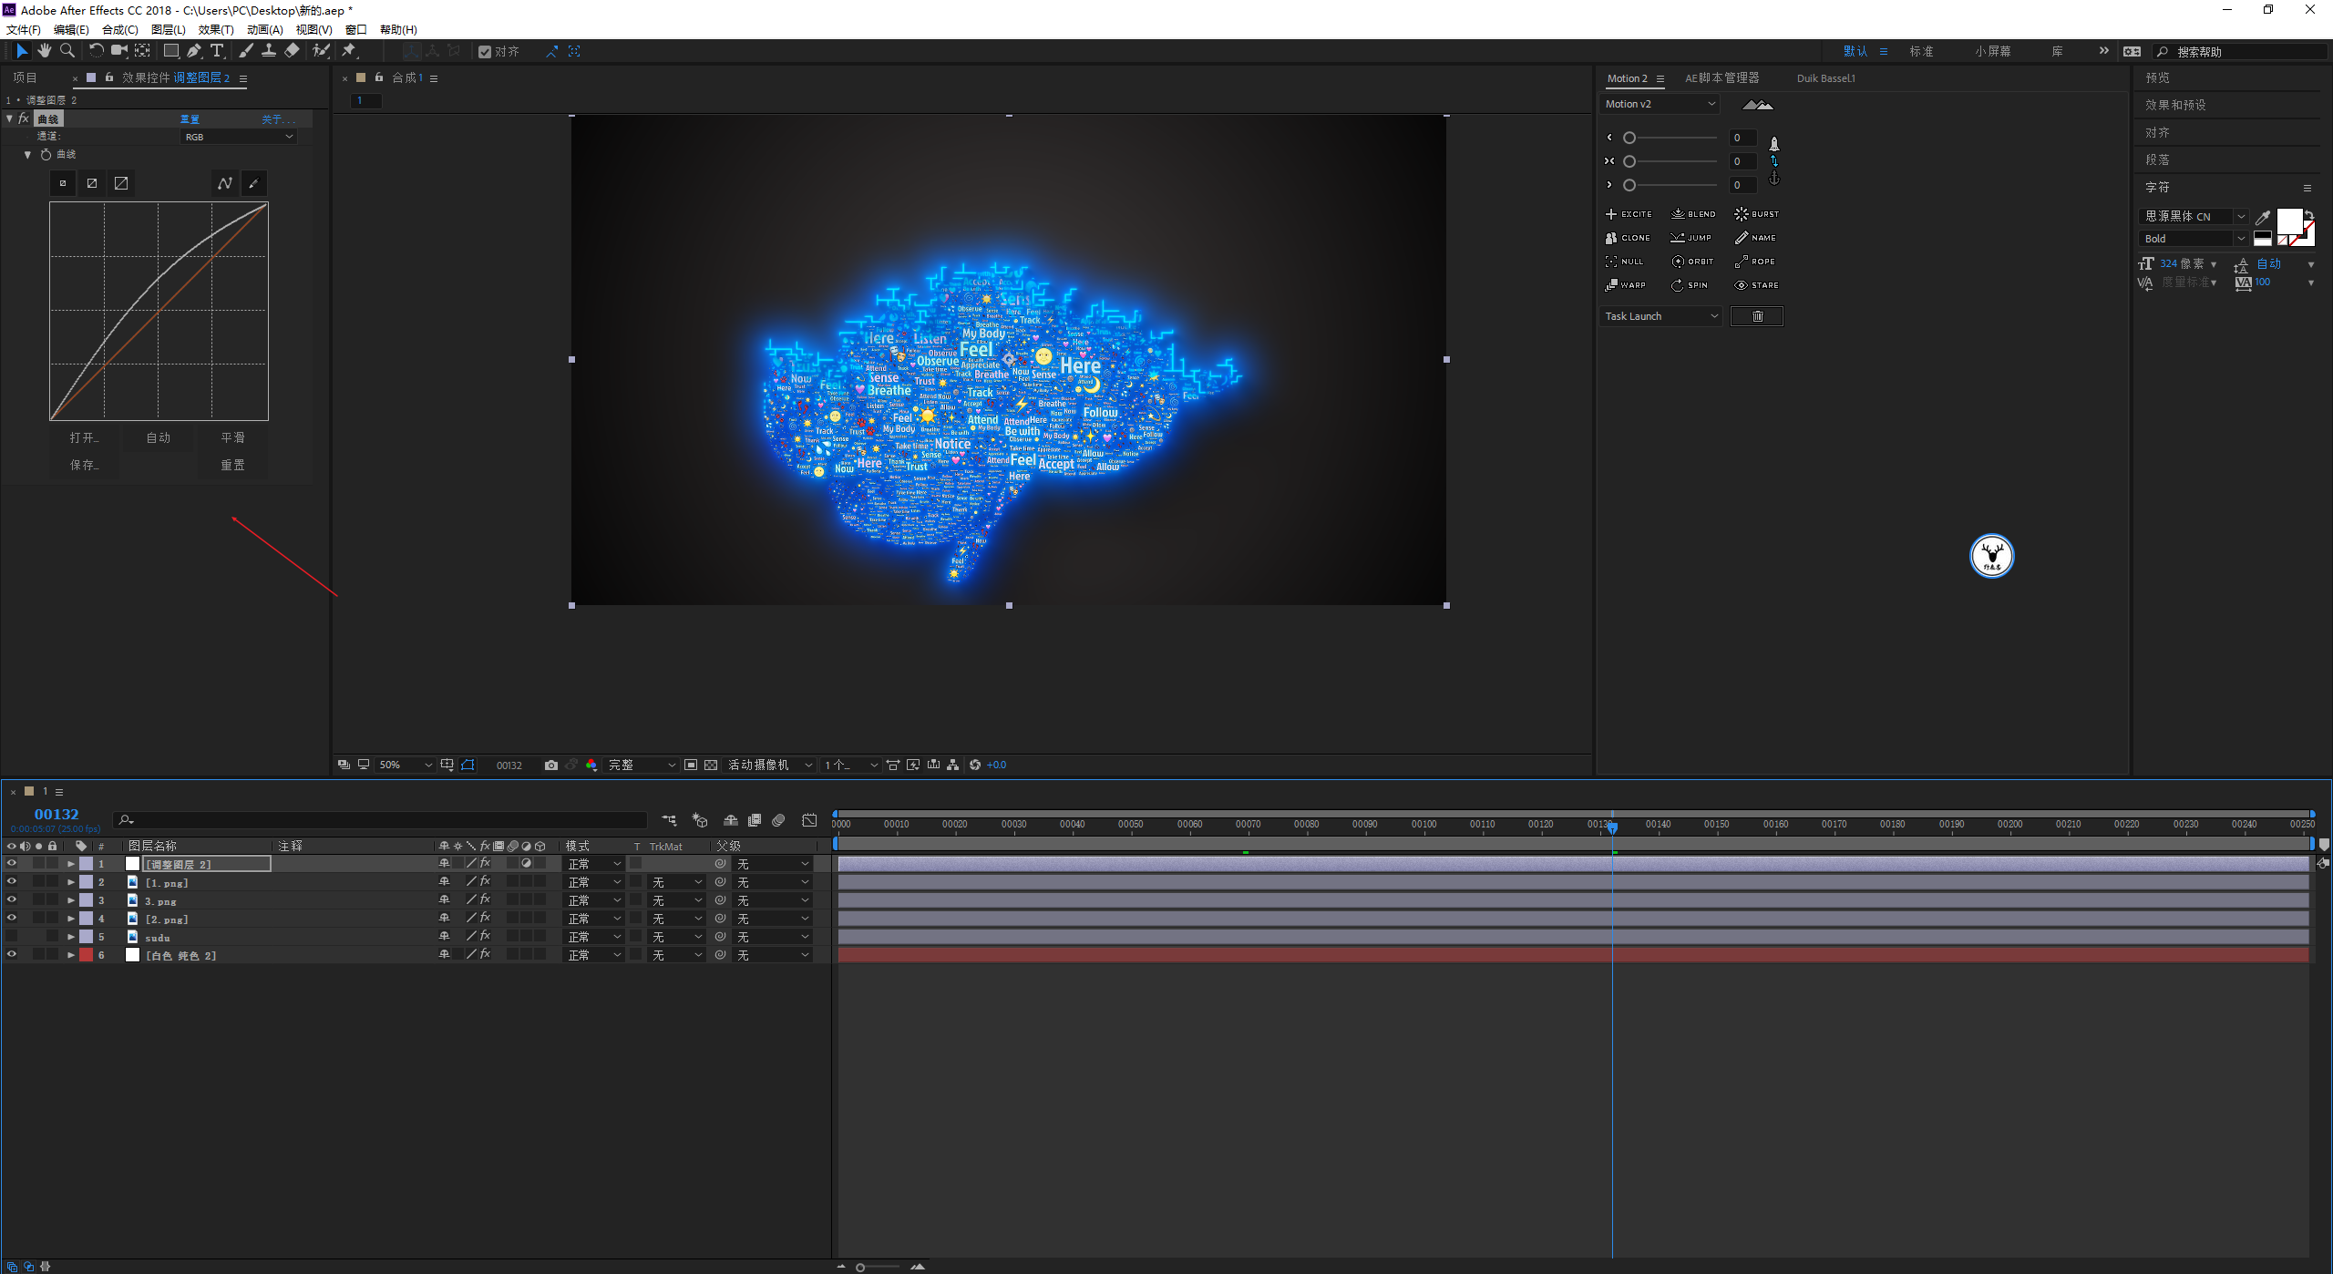Click the Motion 2 SPIN tool
The height and width of the screenshot is (1274, 2333).
1689,285
